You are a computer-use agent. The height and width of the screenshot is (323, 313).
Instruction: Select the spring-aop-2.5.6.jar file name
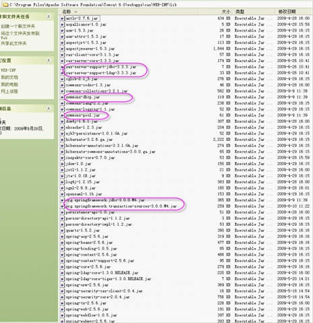[x=87, y=237]
